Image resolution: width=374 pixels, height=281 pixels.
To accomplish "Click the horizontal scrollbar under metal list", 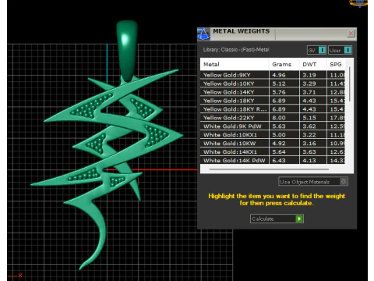I will [x=269, y=169].
